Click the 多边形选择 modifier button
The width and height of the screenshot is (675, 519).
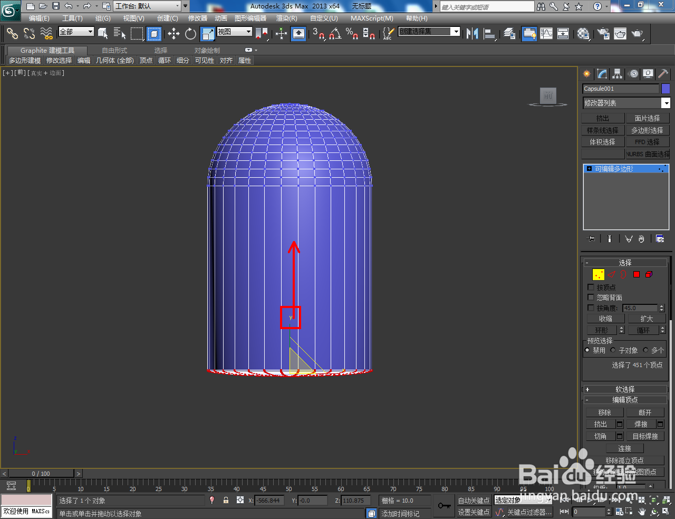click(647, 130)
